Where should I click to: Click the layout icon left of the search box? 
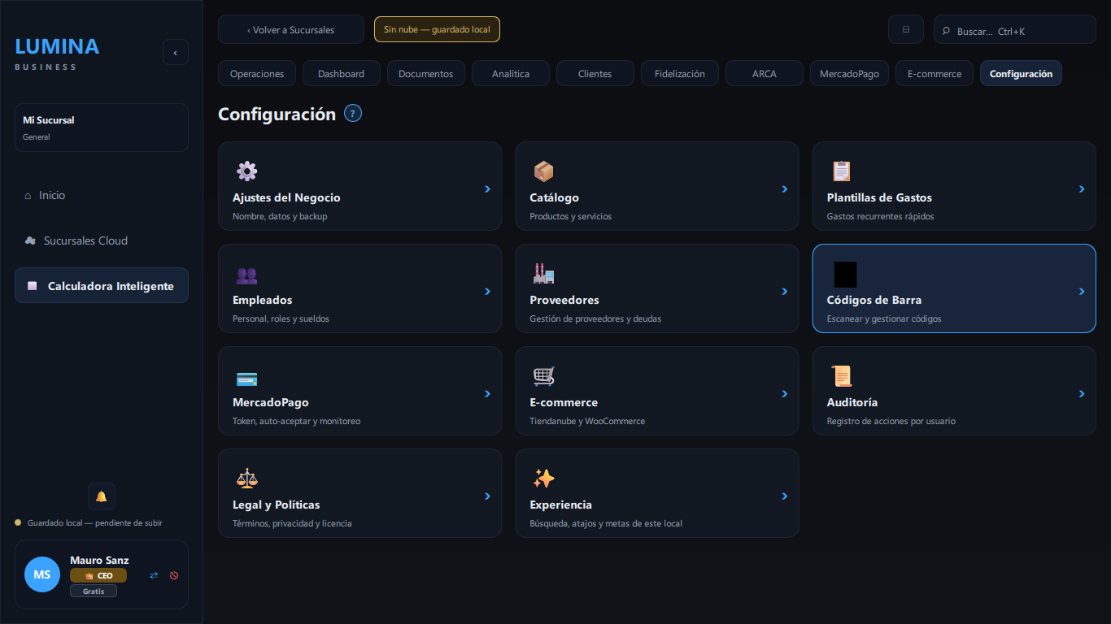point(906,30)
